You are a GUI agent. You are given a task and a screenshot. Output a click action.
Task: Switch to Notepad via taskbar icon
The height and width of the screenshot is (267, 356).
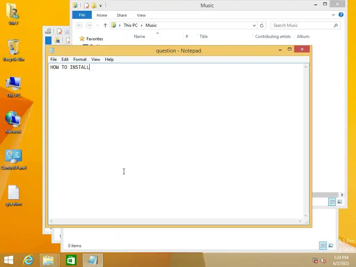pyautogui.click(x=92, y=260)
